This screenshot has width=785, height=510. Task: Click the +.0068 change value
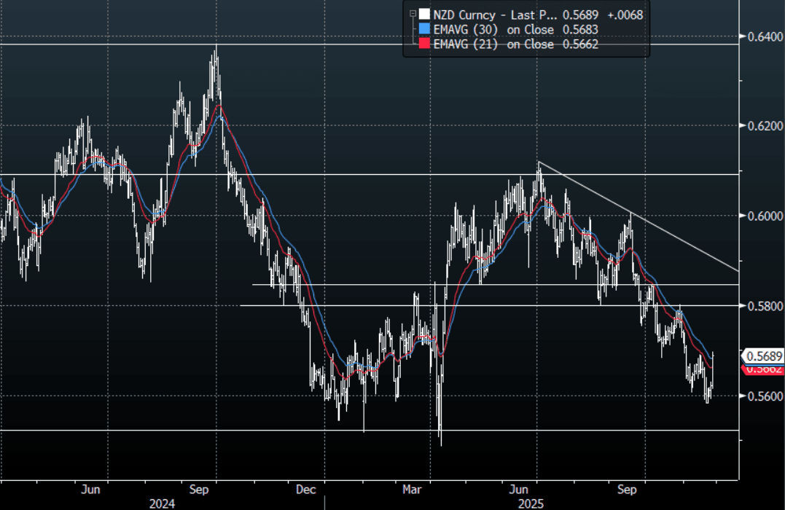(625, 15)
